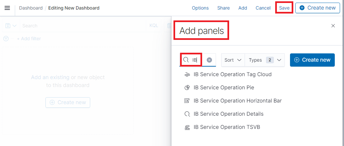The height and width of the screenshot is (146, 344).
Task: Click the tag cloud icon for IB Service Operation
Action: tap(187, 74)
